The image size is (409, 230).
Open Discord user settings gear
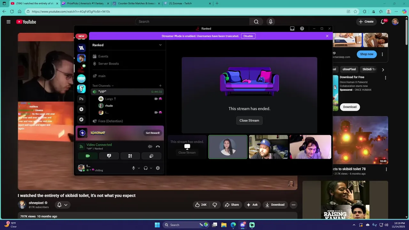point(158,168)
